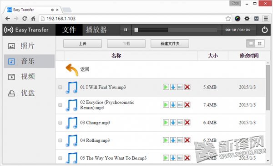Screen dimensions: 273x166
Task: Delete 01 I Will Find You.mp3
Action: coord(187,87)
